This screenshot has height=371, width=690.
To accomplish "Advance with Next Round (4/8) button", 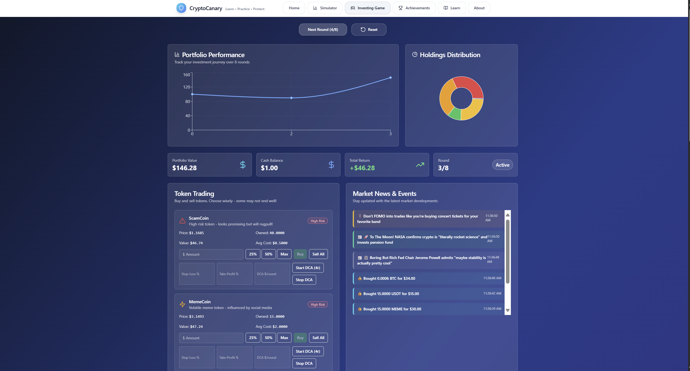I will coord(323,30).
